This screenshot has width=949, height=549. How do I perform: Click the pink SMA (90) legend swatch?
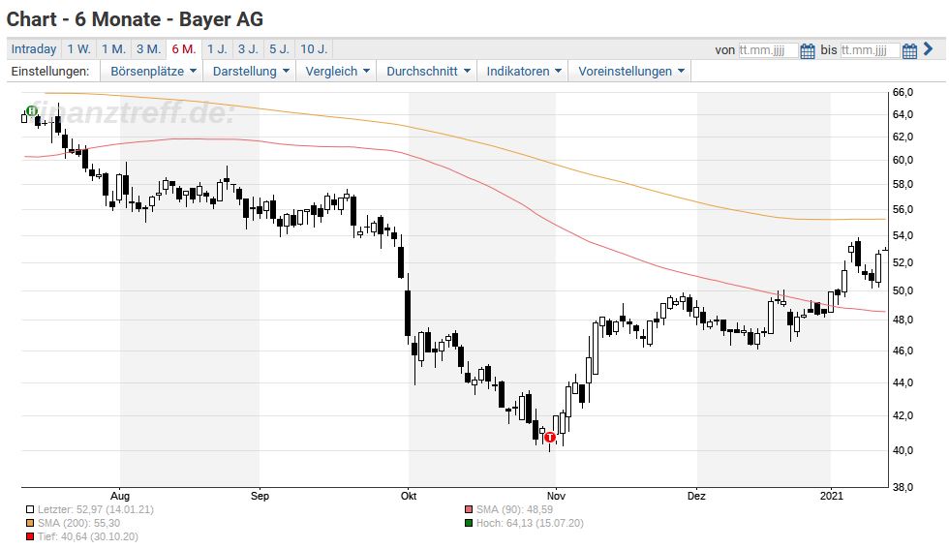469,509
